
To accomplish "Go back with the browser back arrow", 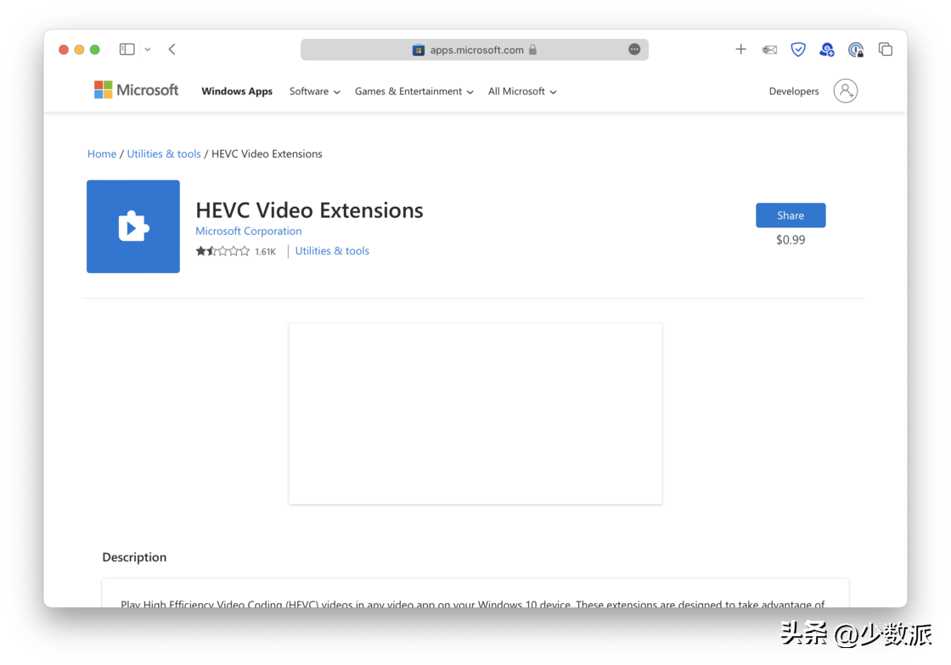I will click(172, 50).
